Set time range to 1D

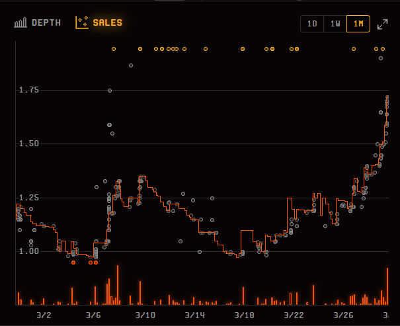[x=312, y=24]
